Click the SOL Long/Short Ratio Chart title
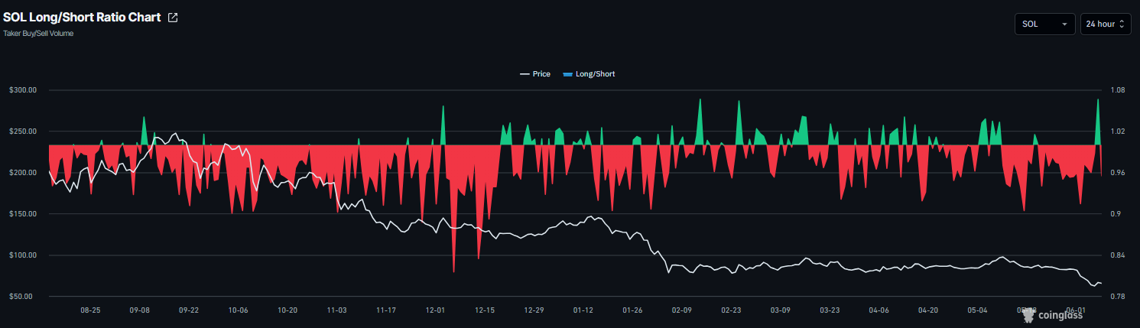 click(82, 18)
